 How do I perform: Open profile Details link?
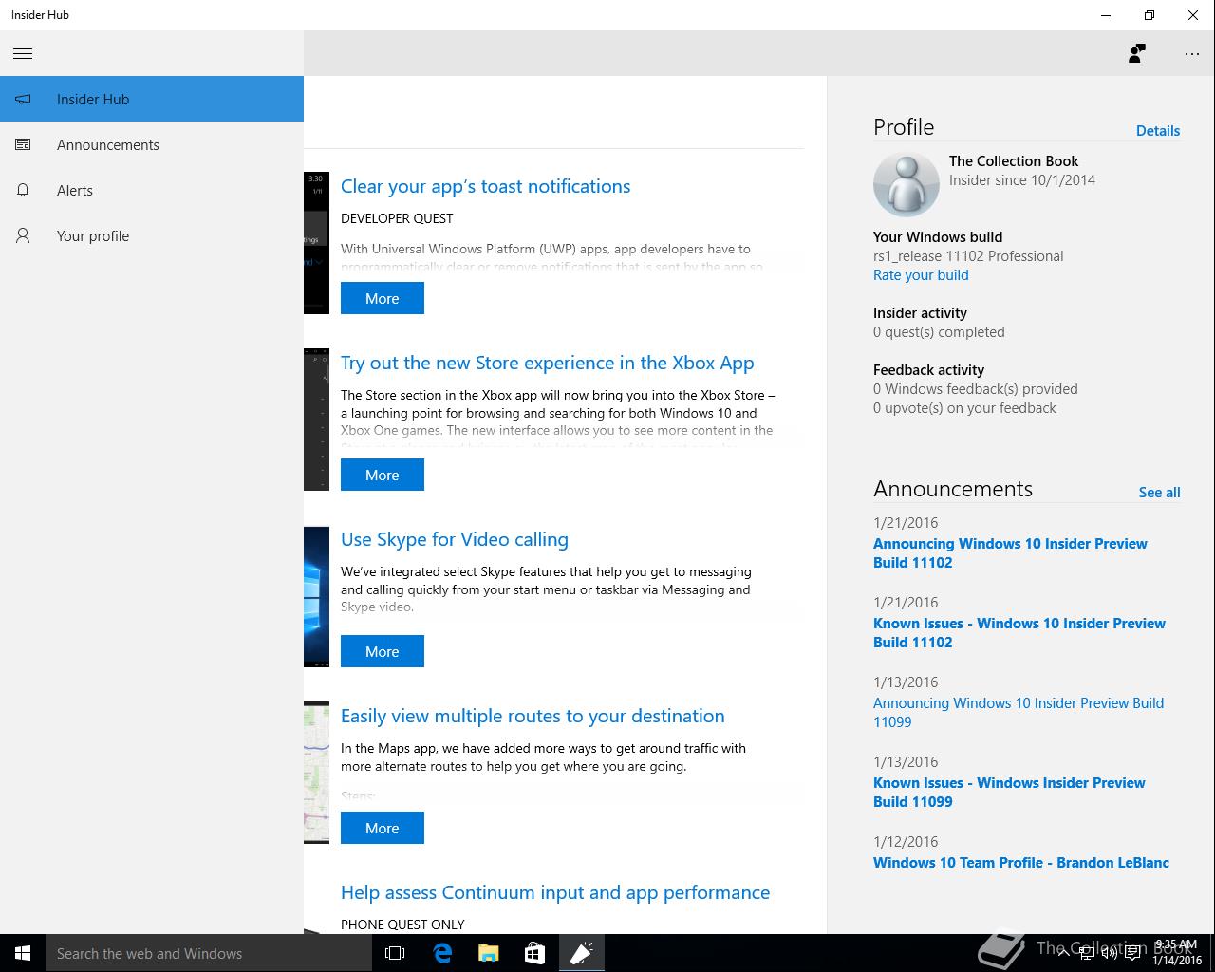[x=1158, y=131]
